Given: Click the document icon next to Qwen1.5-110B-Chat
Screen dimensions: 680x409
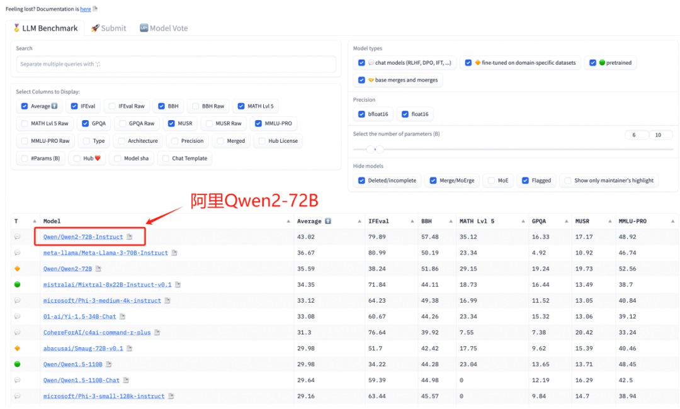Looking at the screenshot, I should pos(126,381).
